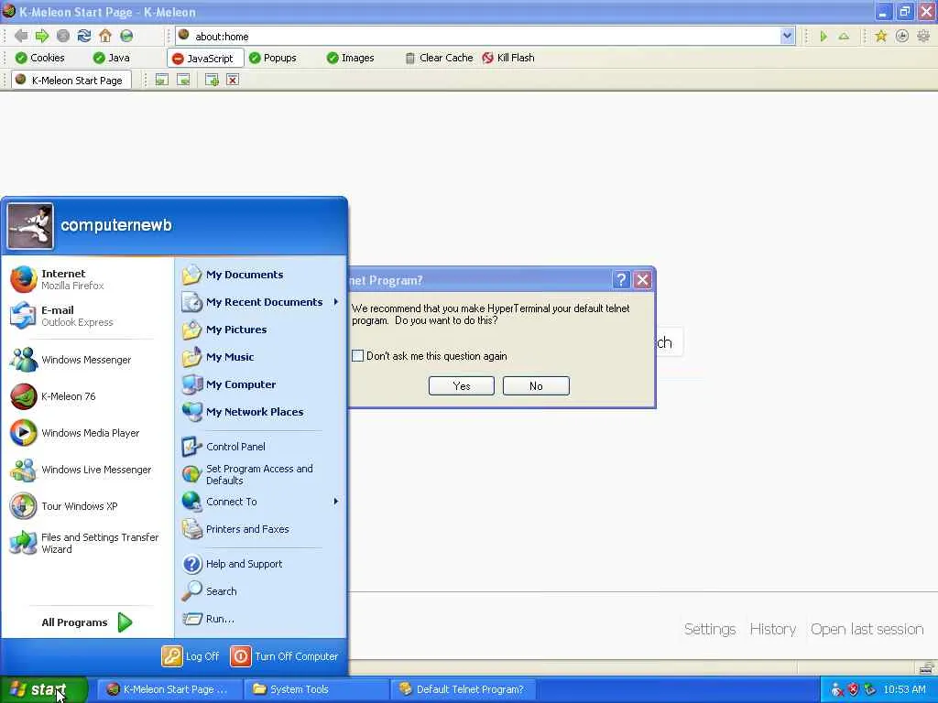Click the dialog's question mark help button
The height and width of the screenshot is (703, 938).
click(621, 280)
